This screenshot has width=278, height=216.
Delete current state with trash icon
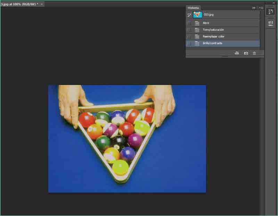254,53
